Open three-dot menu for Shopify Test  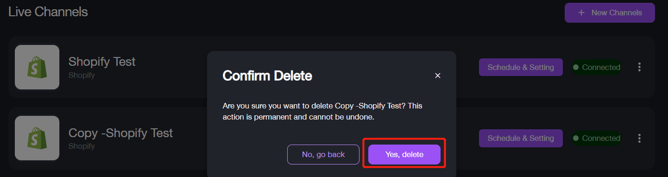tap(639, 67)
